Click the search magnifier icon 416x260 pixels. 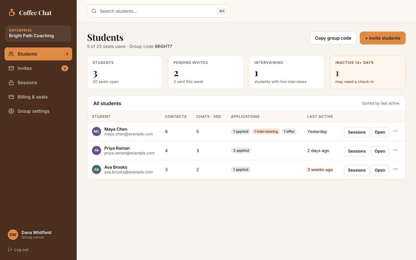[x=94, y=11]
